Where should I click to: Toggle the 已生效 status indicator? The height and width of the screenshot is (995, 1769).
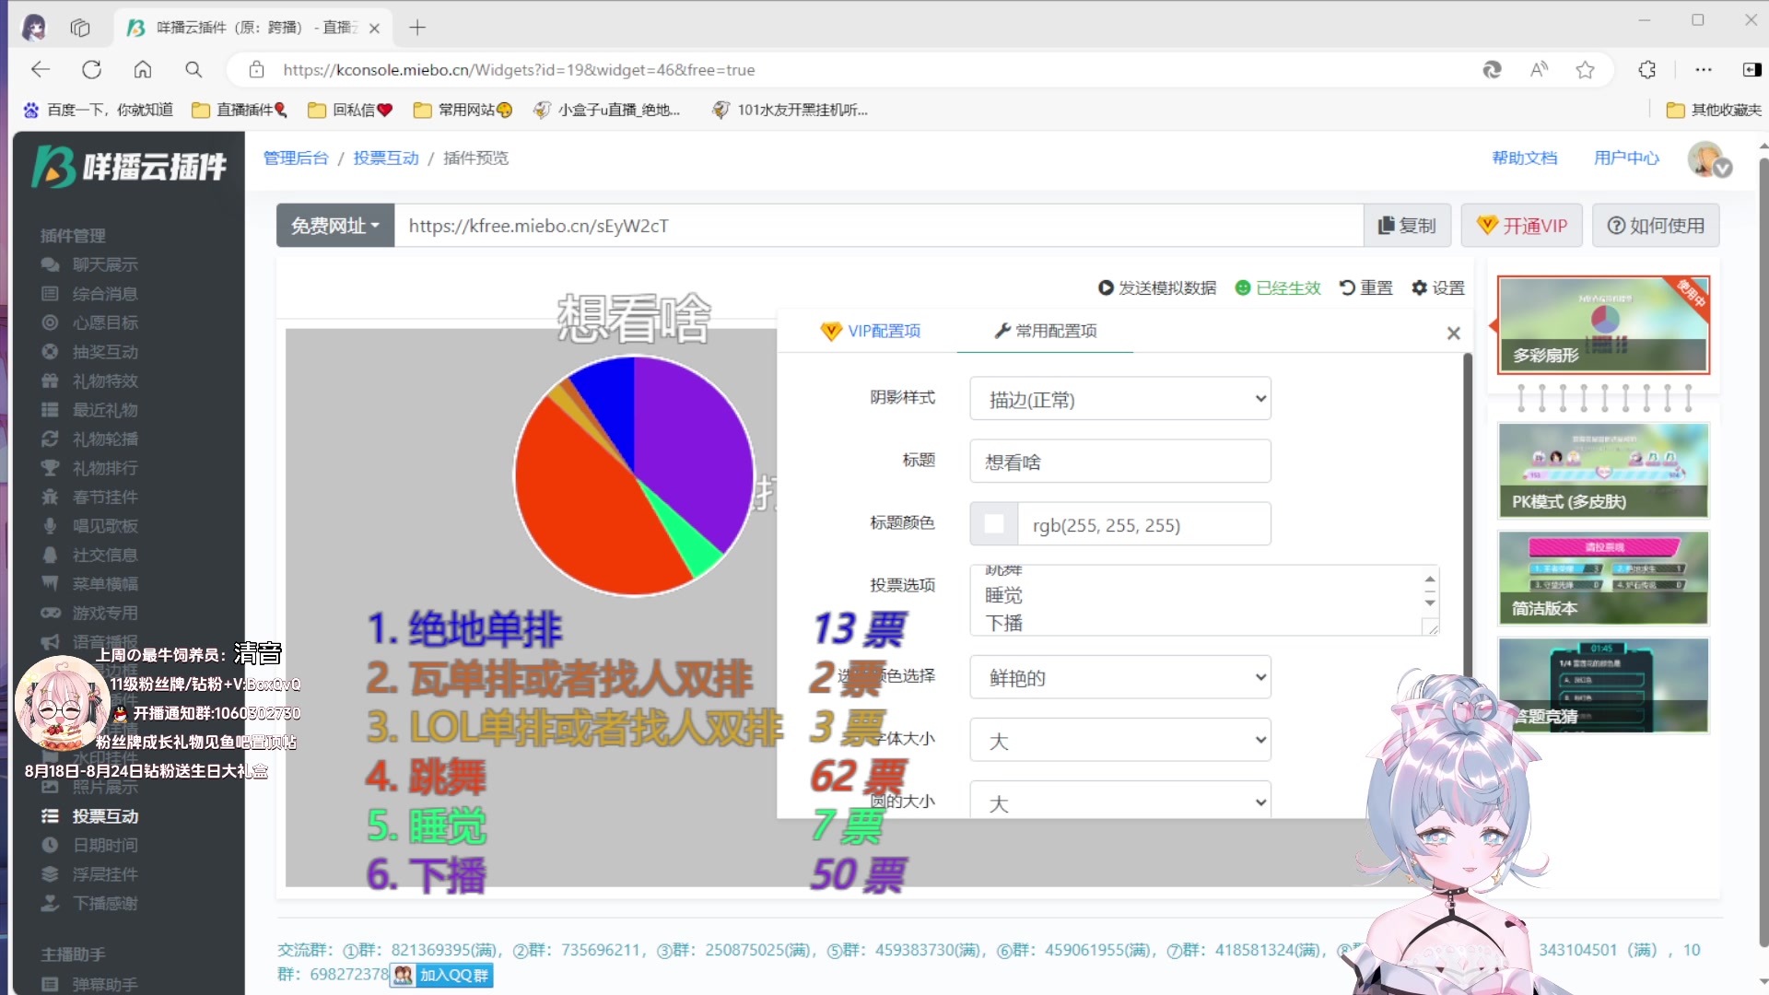click(1278, 287)
